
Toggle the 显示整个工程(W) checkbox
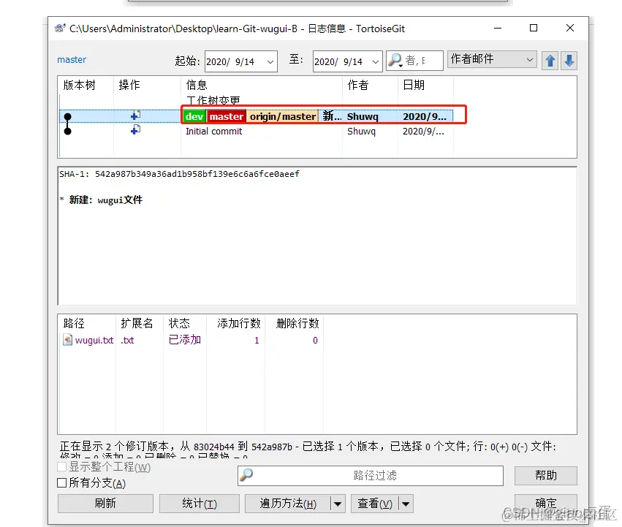tap(61, 466)
